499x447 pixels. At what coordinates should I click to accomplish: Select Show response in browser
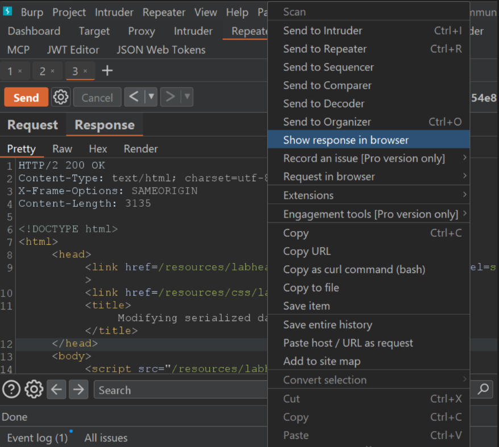pos(368,140)
